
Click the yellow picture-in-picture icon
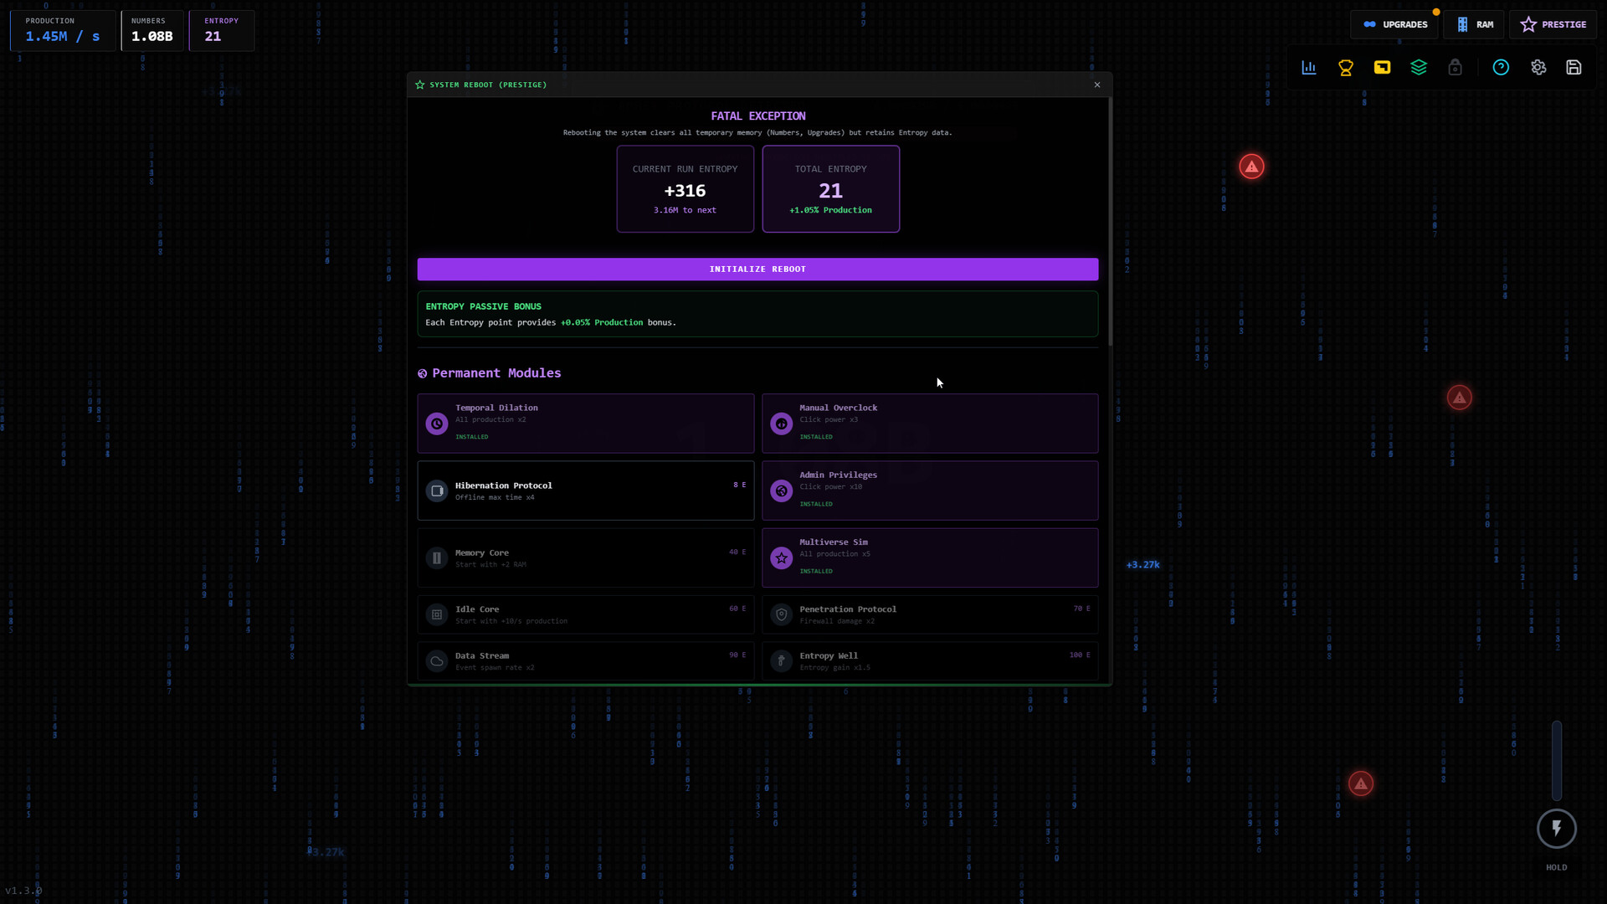[x=1382, y=68]
